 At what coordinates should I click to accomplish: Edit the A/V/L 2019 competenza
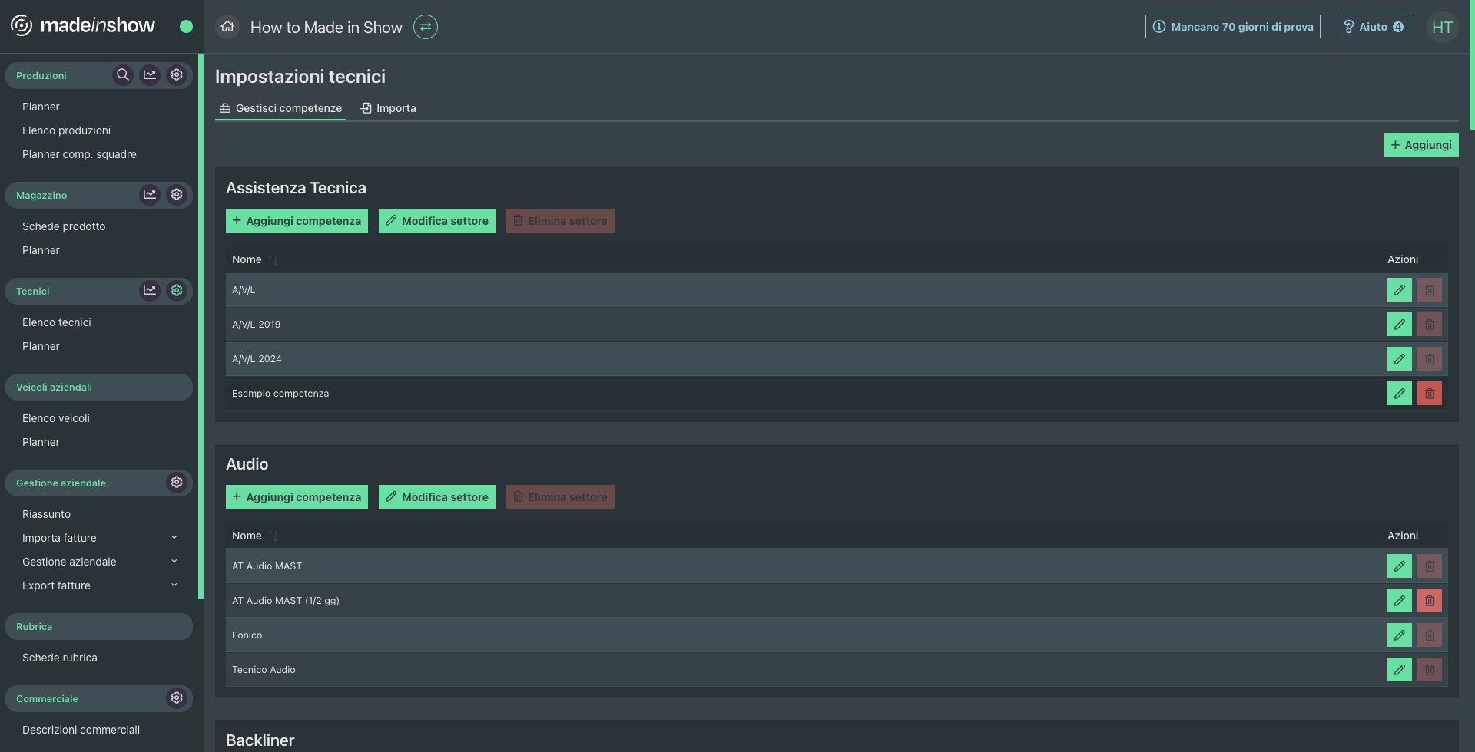(x=1399, y=325)
